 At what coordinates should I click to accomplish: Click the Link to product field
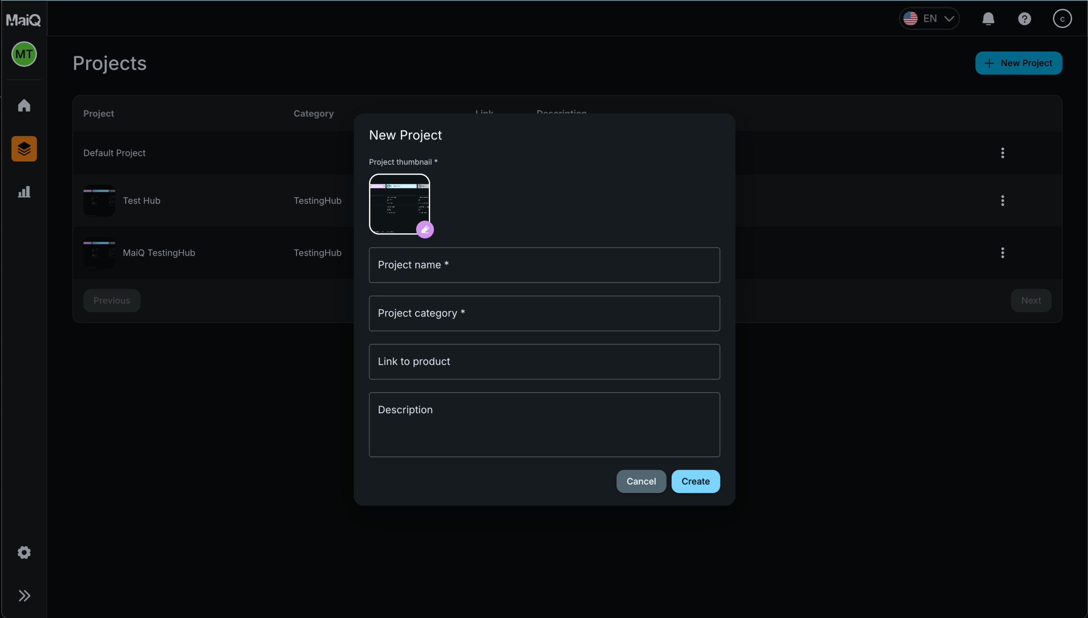pos(544,361)
